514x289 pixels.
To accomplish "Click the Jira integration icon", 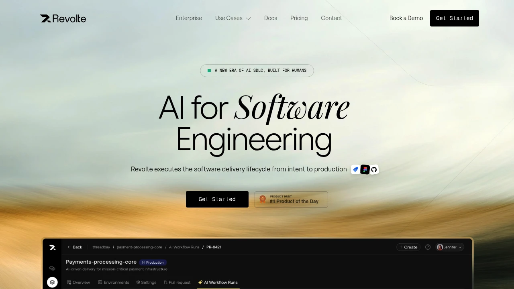I will coord(355,169).
